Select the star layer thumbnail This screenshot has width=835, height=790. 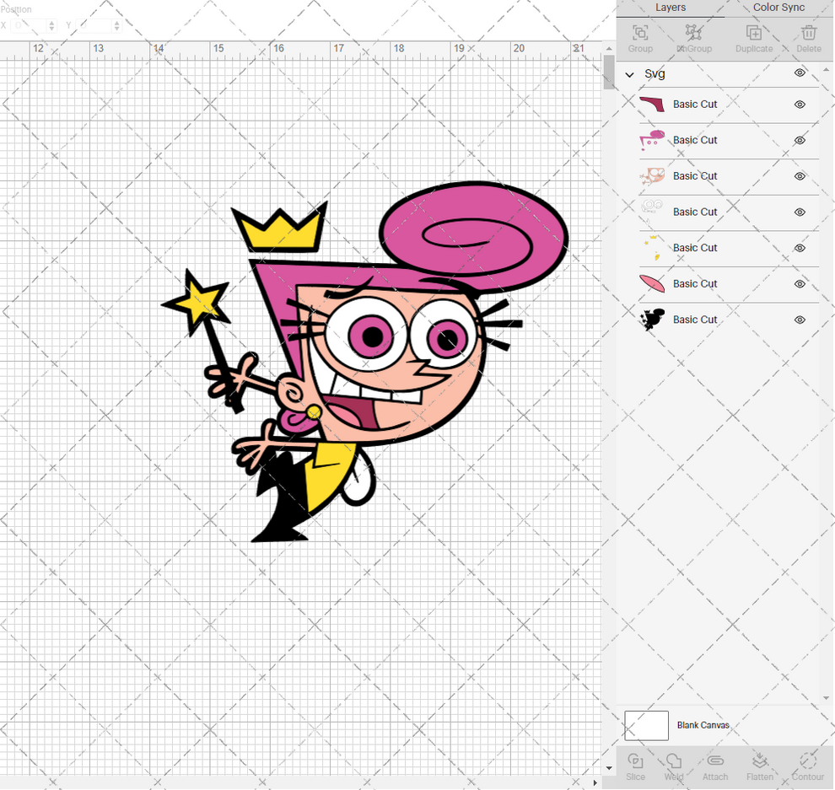click(x=652, y=247)
